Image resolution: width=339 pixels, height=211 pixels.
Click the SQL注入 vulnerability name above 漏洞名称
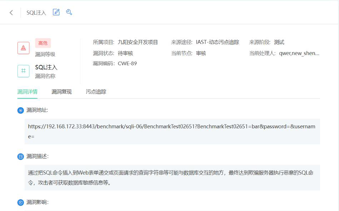(x=46, y=67)
